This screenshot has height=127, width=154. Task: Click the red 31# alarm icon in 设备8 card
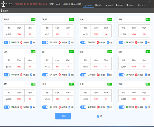[x=136, y=75]
